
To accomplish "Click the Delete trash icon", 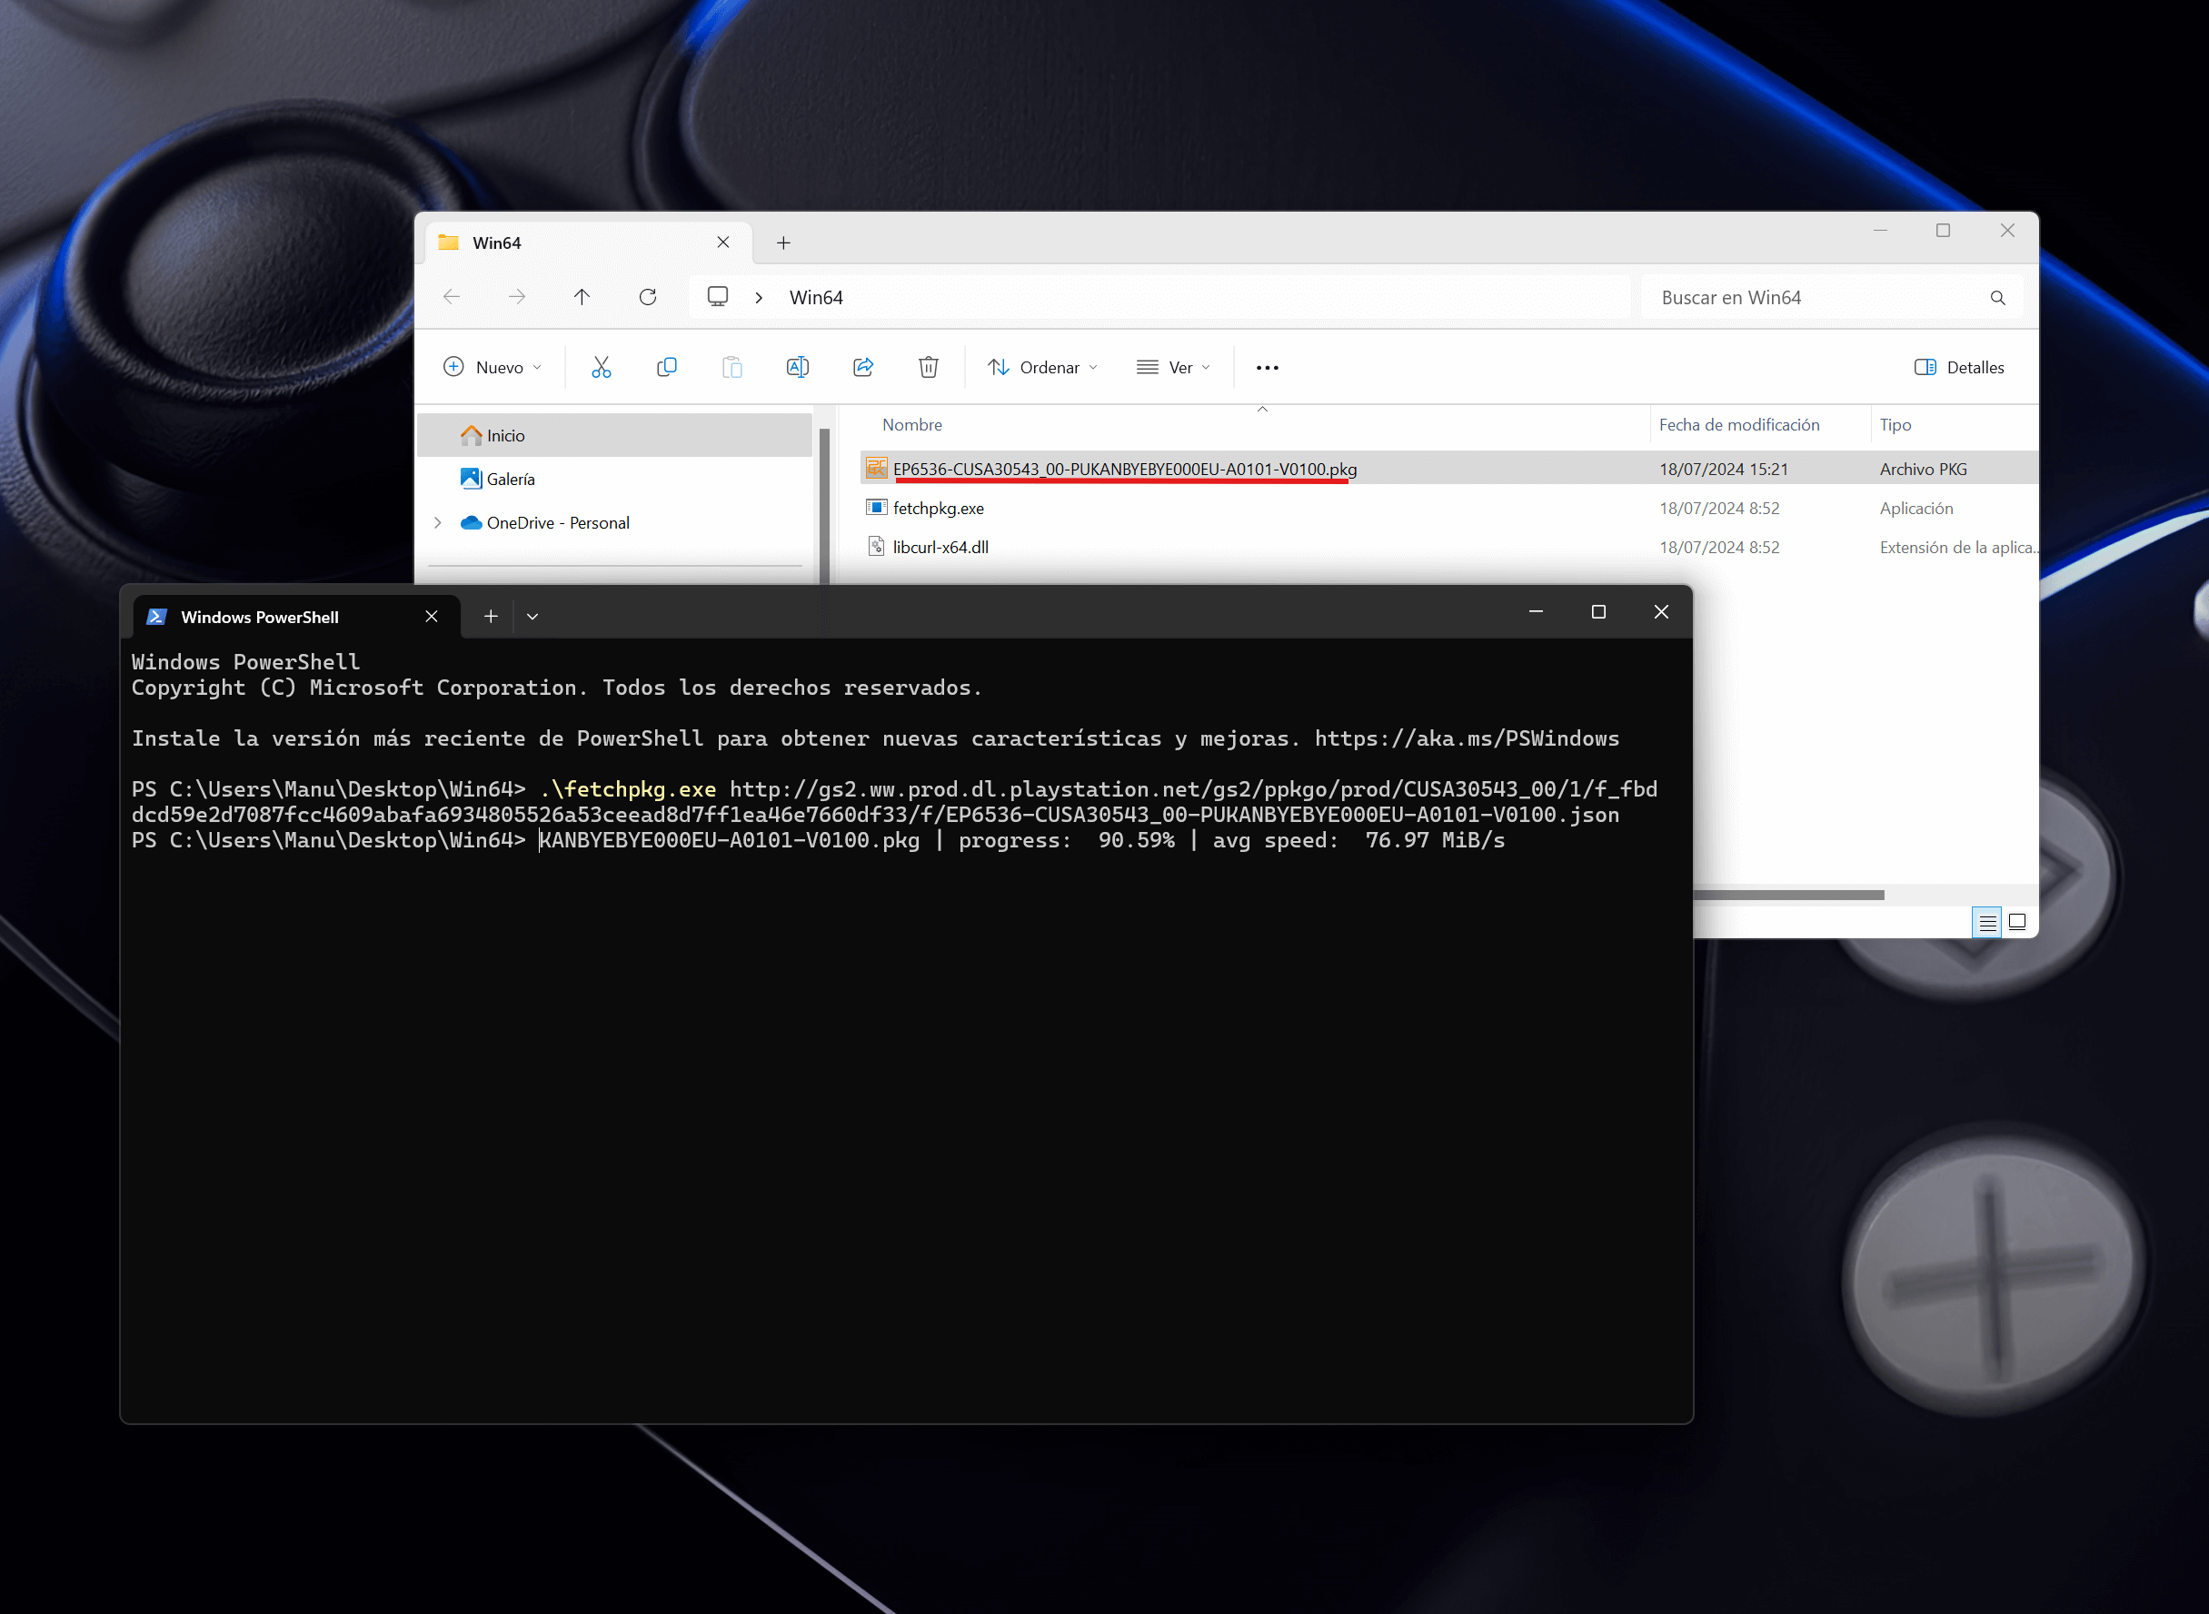I will point(929,367).
